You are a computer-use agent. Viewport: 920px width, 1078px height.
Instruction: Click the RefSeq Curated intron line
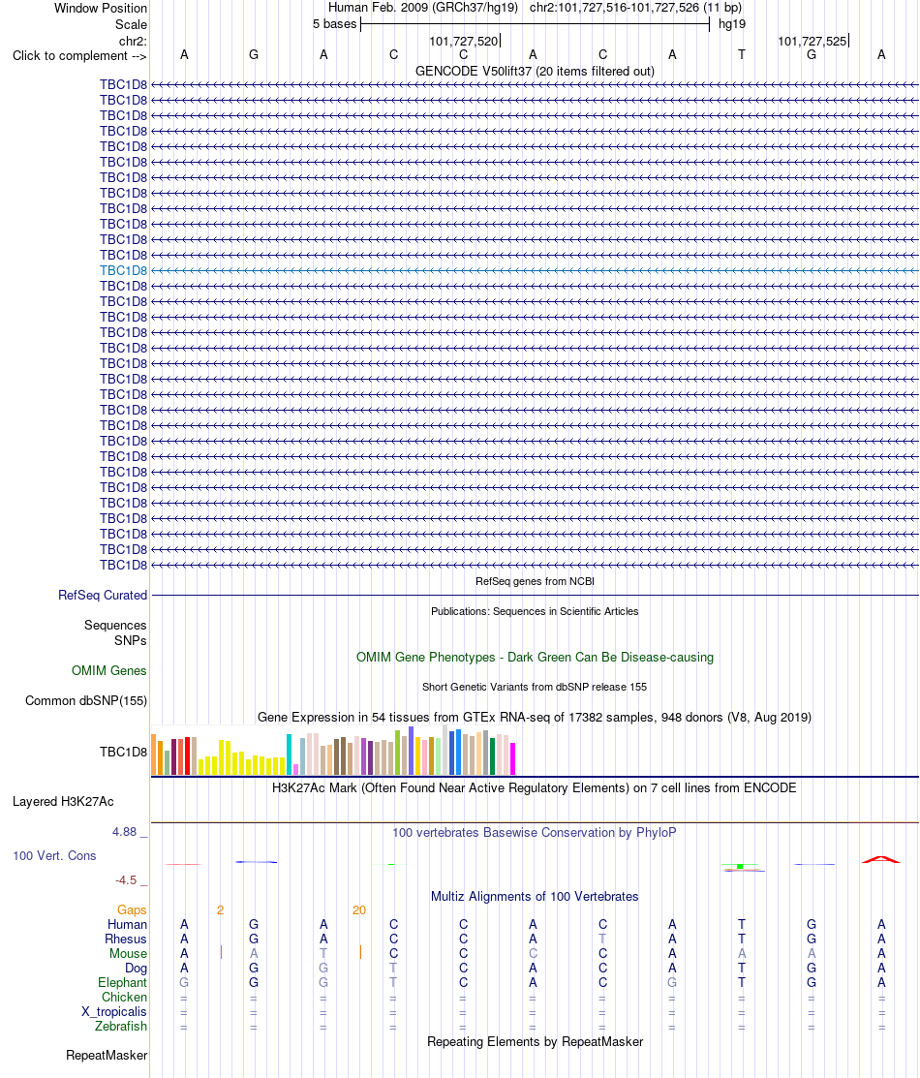pos(535,596)
